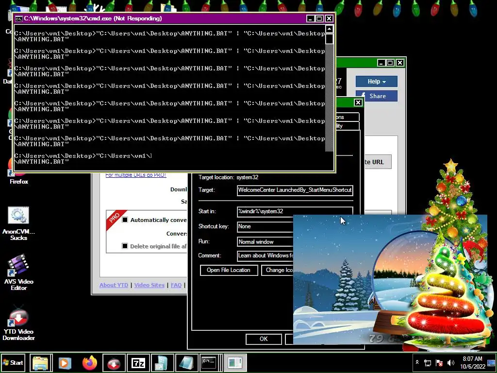Click the Target input field
Image resolution: width=497 pixels, height=373 pixels.
pyautogui.click(x=295, y=190)
